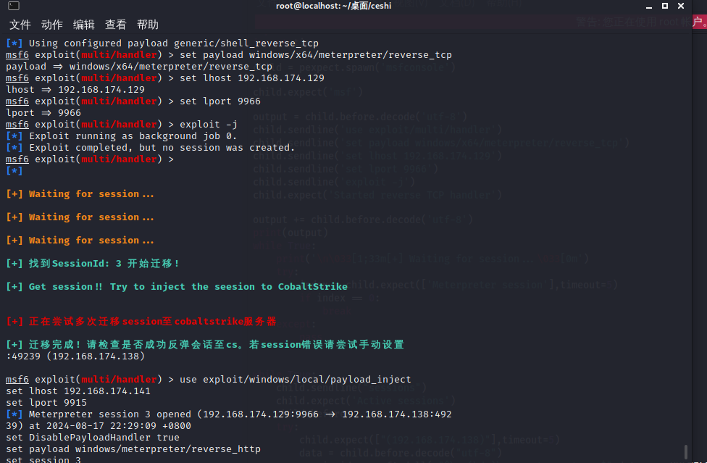Click 'set lport 9966' command
Screen dimensions: 707x463
[220, 101]
